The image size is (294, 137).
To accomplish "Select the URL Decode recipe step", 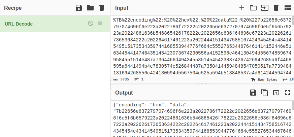I will (x=40, y=24).
